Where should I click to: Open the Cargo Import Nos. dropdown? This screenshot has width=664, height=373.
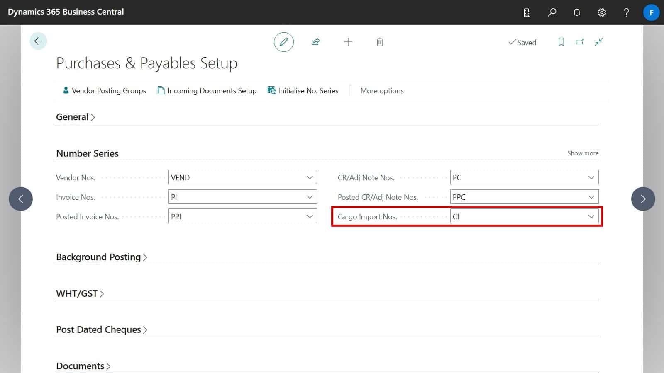tap(591, 216)
